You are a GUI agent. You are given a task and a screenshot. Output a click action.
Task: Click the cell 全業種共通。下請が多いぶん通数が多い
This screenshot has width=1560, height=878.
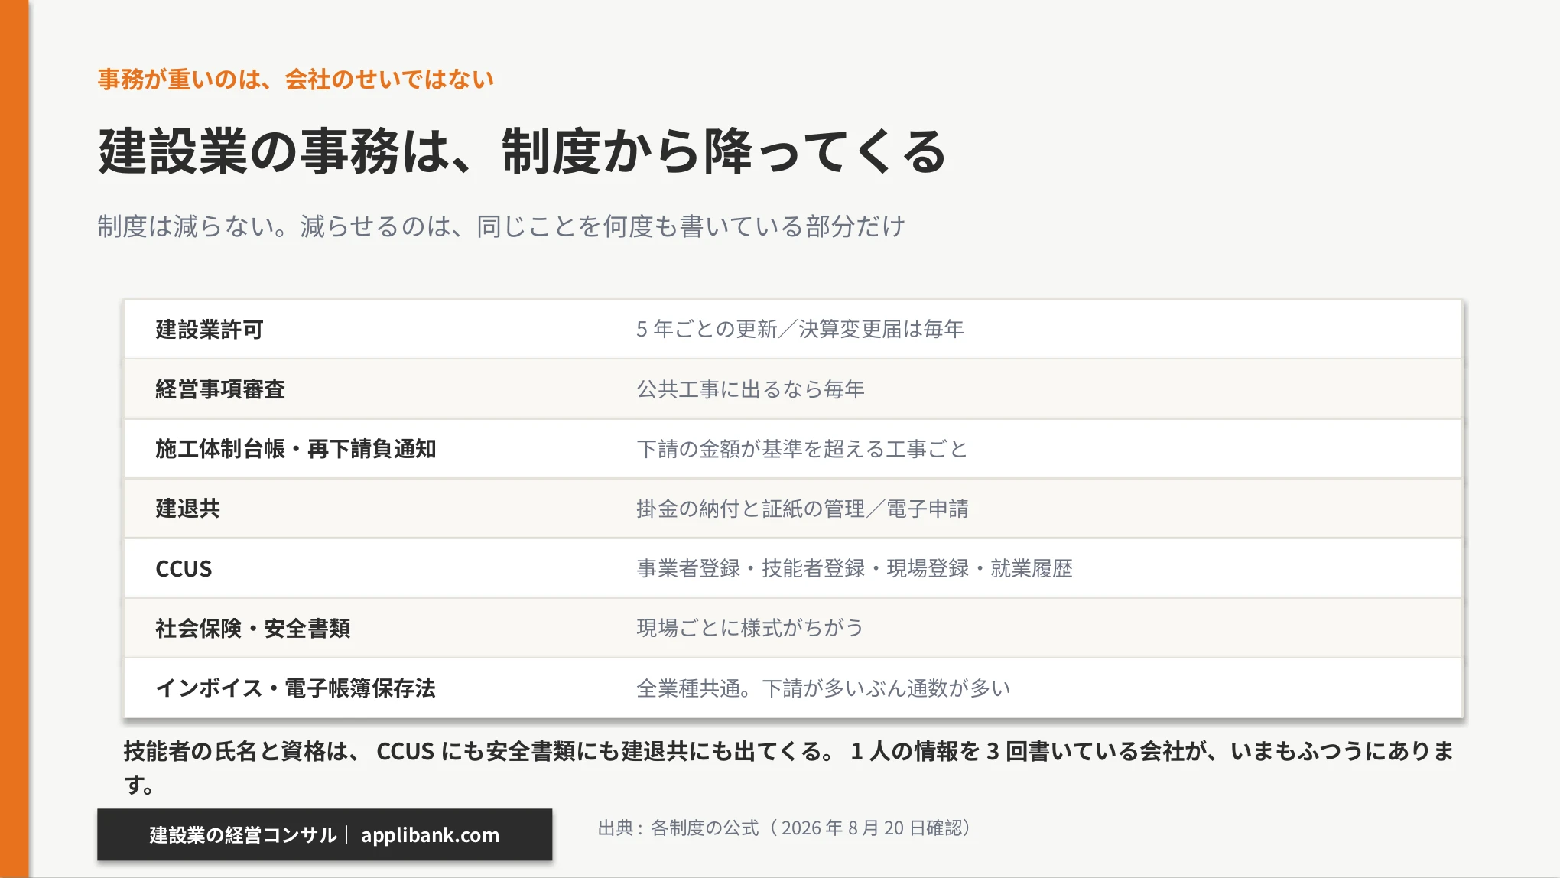coord(824,688)
